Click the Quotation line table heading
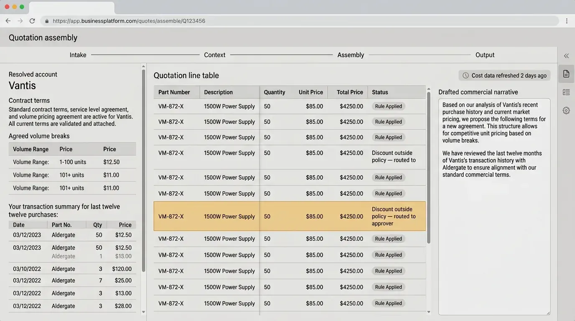 pos(186,76)
